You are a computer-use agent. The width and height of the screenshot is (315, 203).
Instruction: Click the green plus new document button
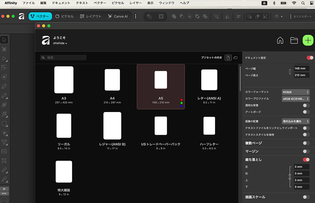(x=308, y=40)
